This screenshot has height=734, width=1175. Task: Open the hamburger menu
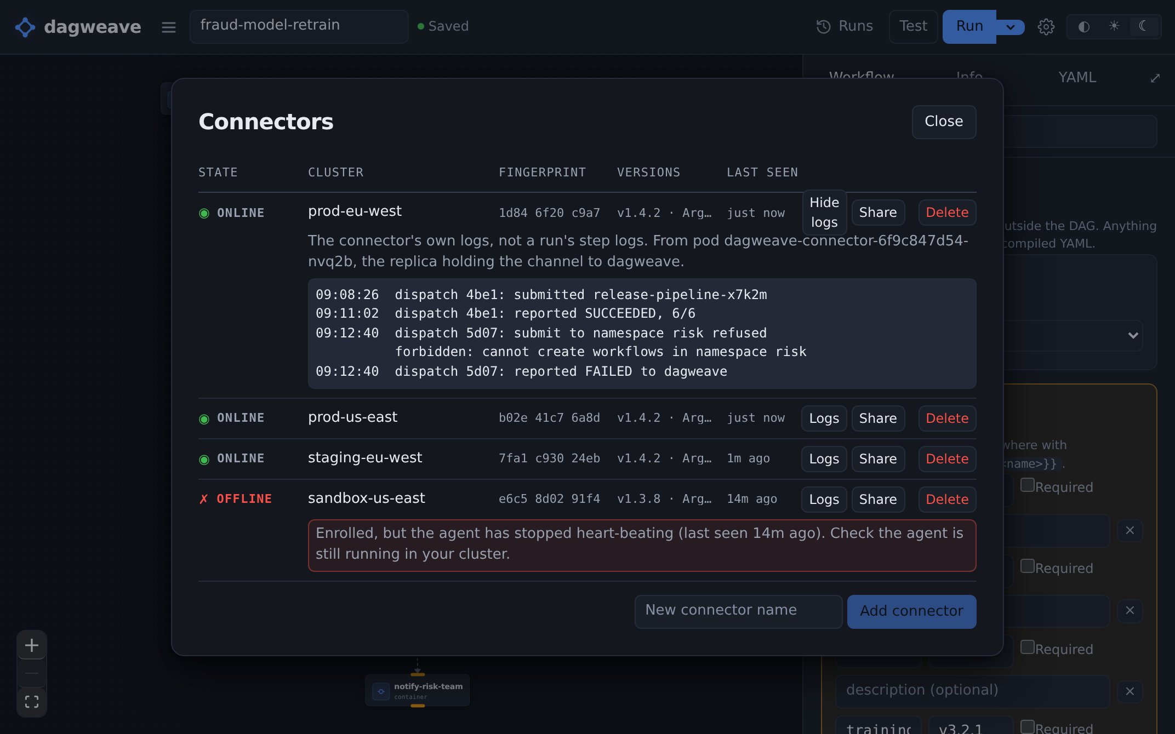click(169, 27)
